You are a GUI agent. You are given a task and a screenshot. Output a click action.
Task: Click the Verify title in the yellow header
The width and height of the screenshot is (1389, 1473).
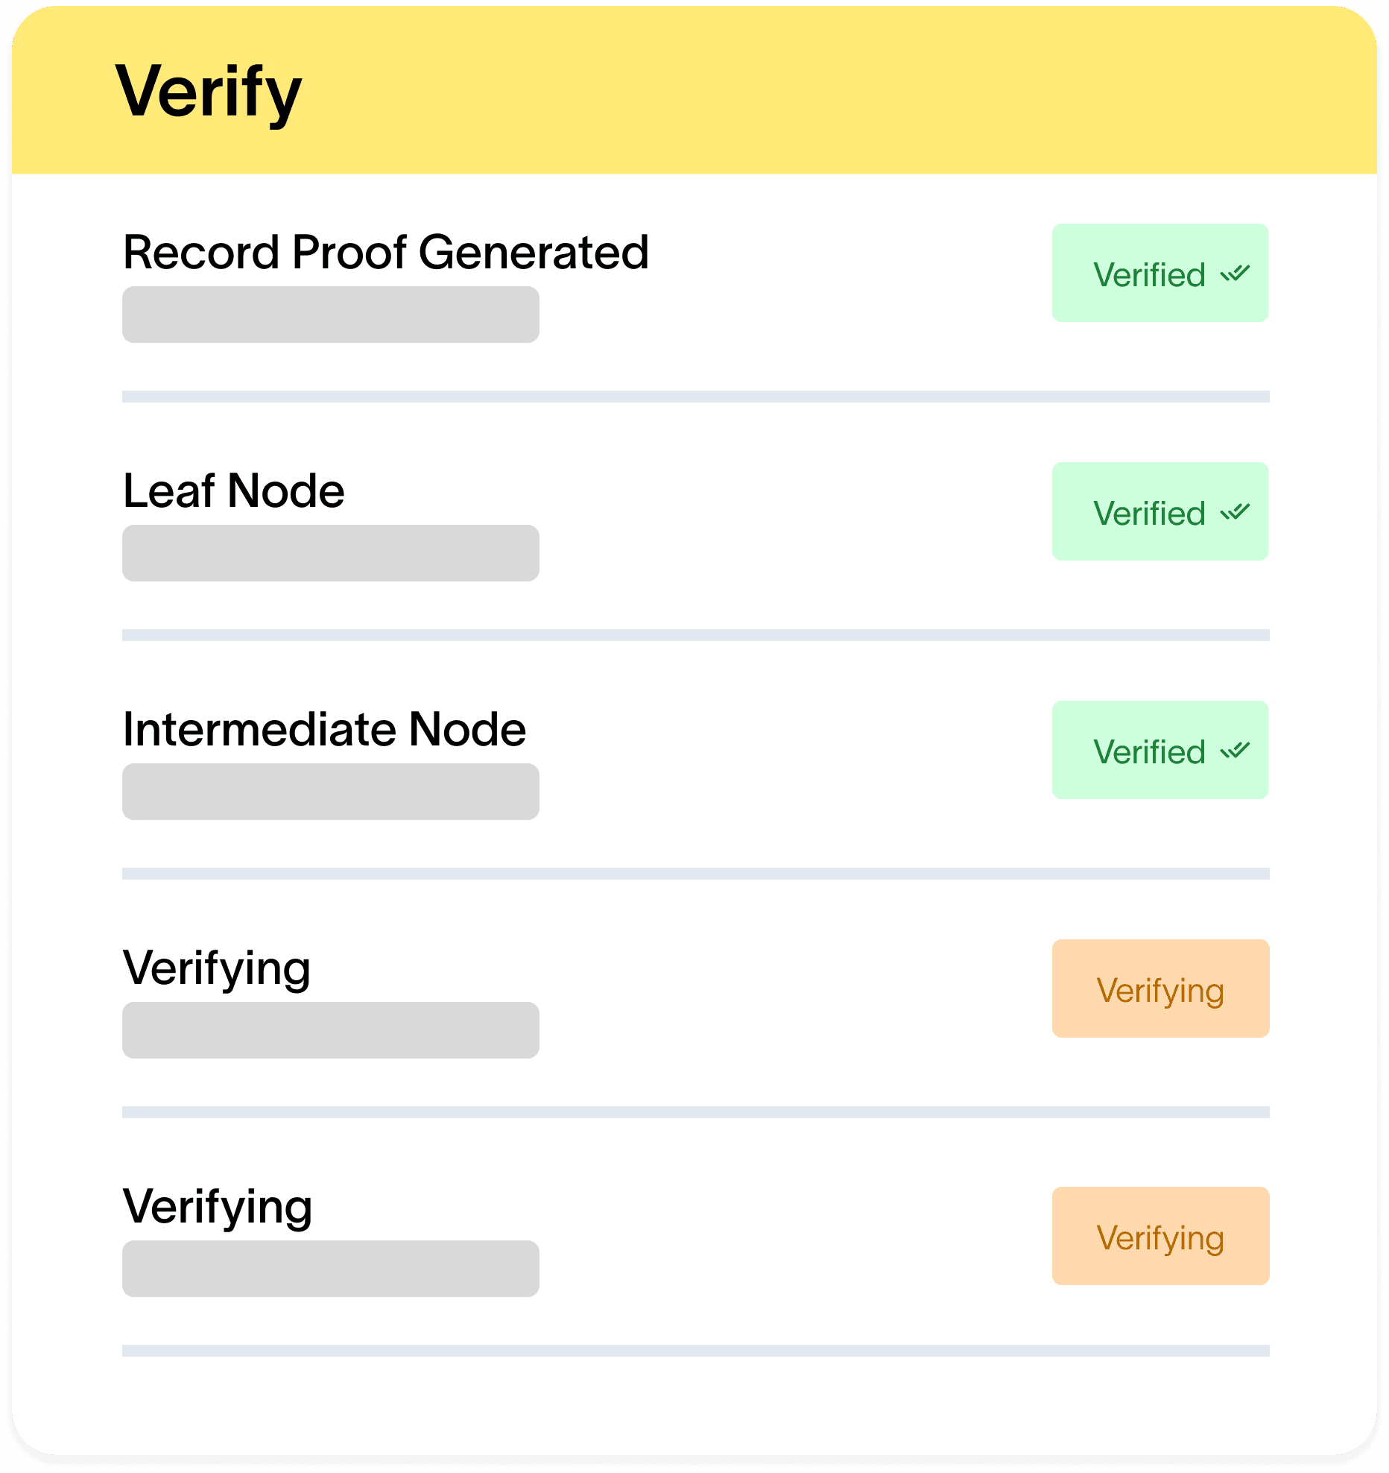[209, 92]
